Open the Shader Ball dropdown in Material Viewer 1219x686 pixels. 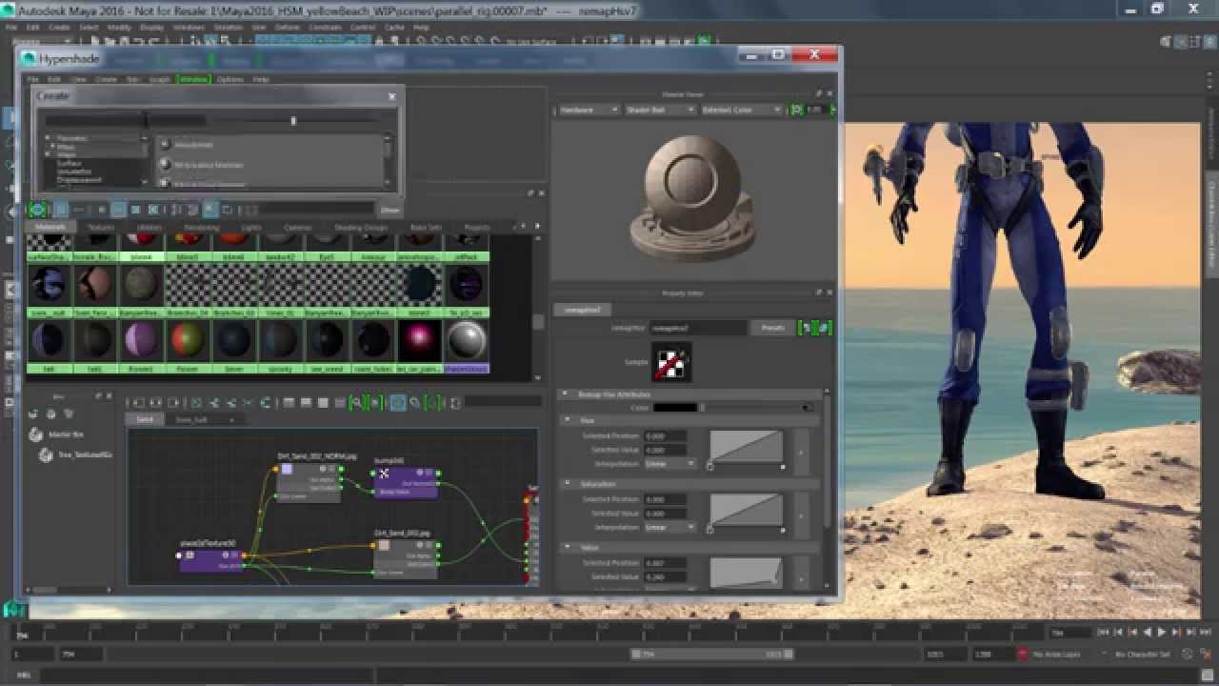660,110
